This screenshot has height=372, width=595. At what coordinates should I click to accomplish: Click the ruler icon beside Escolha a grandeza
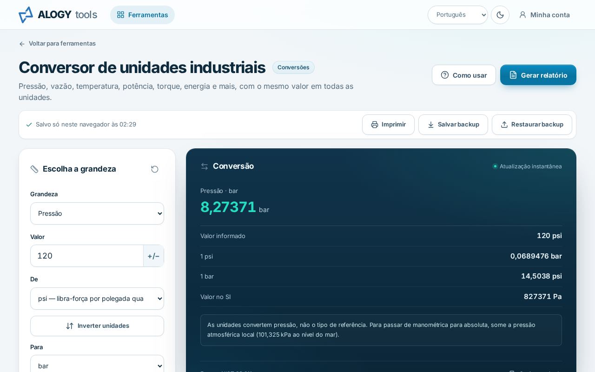pos(34,169)
